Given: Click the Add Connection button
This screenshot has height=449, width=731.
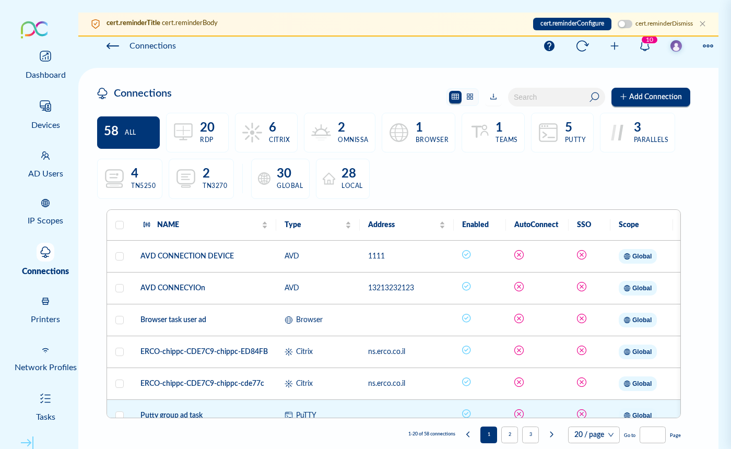Looking at the screenshot, I should click(x=651, y=97).
